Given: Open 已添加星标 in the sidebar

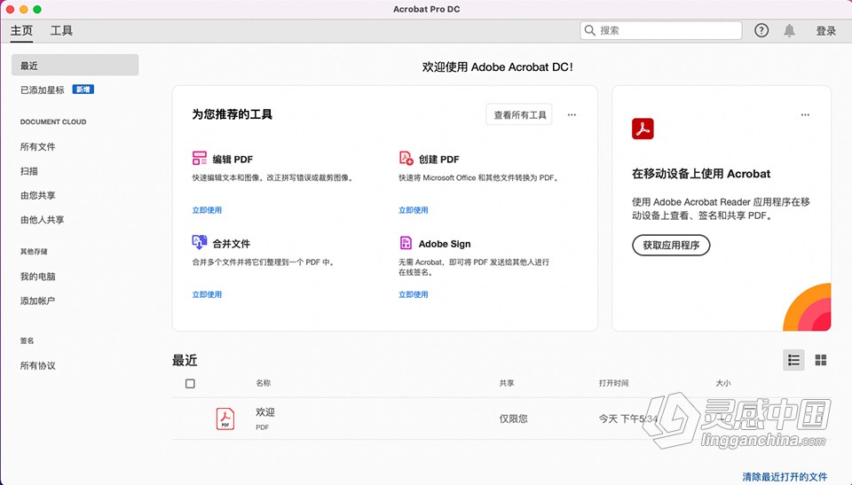Looking at the screenshot, I should 43,90.
